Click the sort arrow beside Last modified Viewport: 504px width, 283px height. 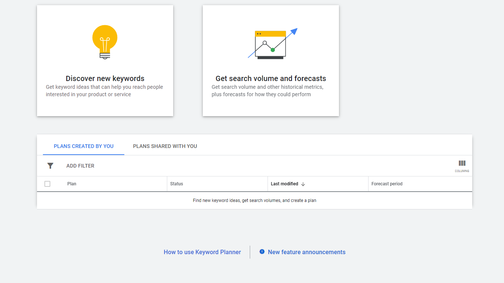click(303, 184)
